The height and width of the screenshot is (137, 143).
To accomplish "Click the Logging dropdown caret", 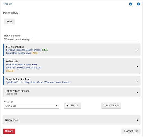I will point(57,106).
